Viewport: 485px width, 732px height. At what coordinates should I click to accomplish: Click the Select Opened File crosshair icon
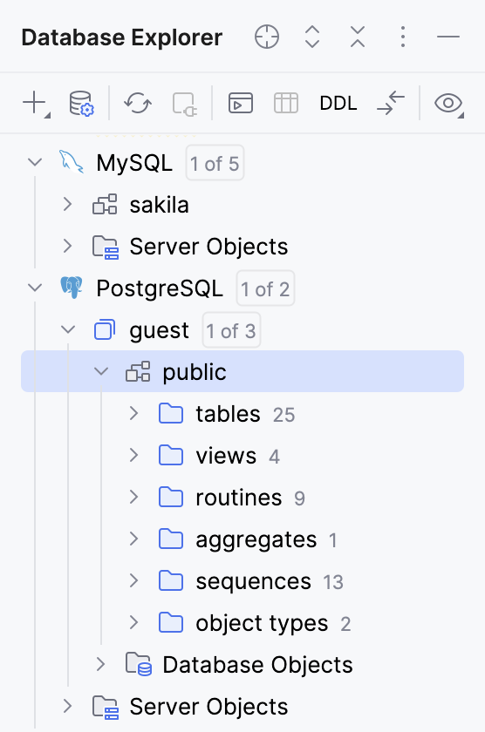coord(267,37)
